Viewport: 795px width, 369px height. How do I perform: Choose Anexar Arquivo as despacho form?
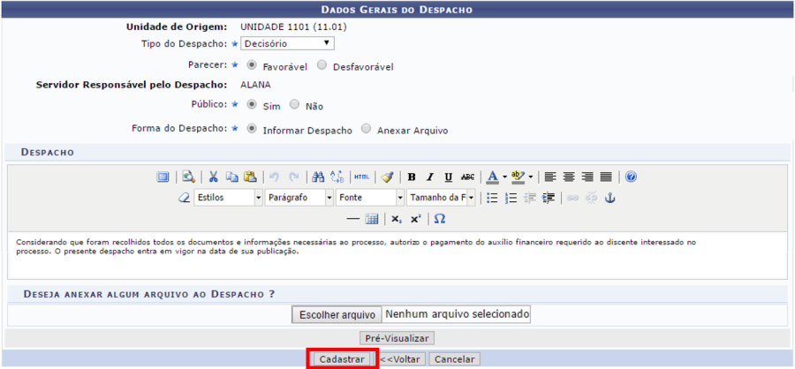pos(367,129)
